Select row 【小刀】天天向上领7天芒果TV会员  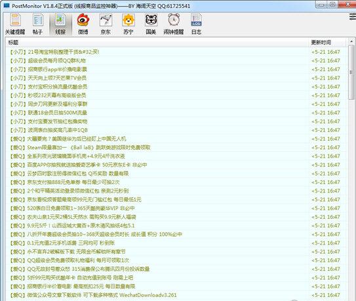pos(176,78)
